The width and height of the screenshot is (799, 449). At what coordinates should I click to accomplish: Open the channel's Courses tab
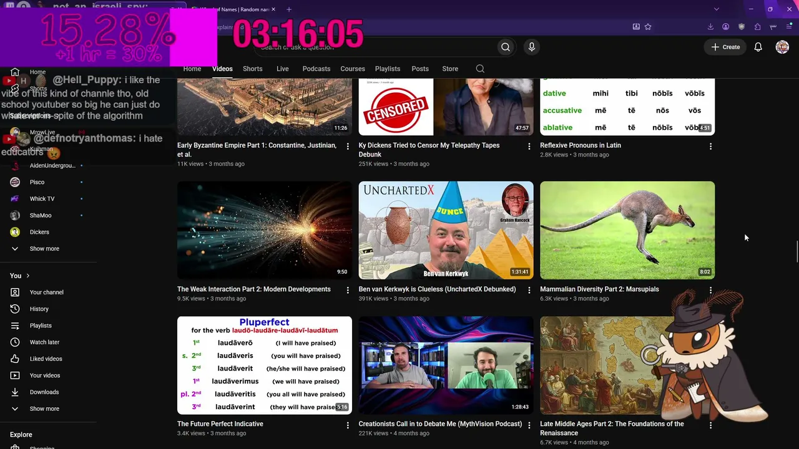click(353, 69)
